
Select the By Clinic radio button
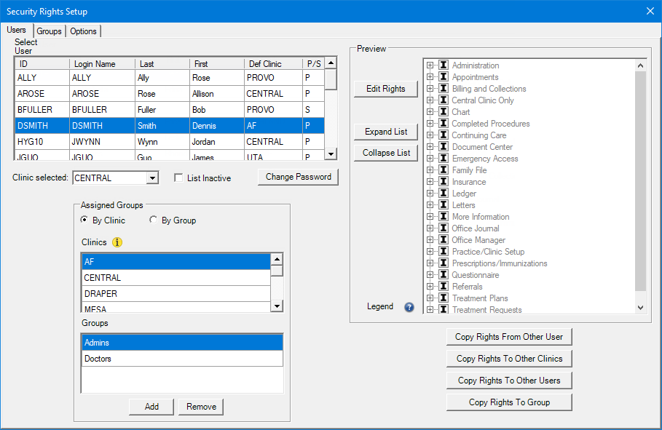[x=84, y=220]
